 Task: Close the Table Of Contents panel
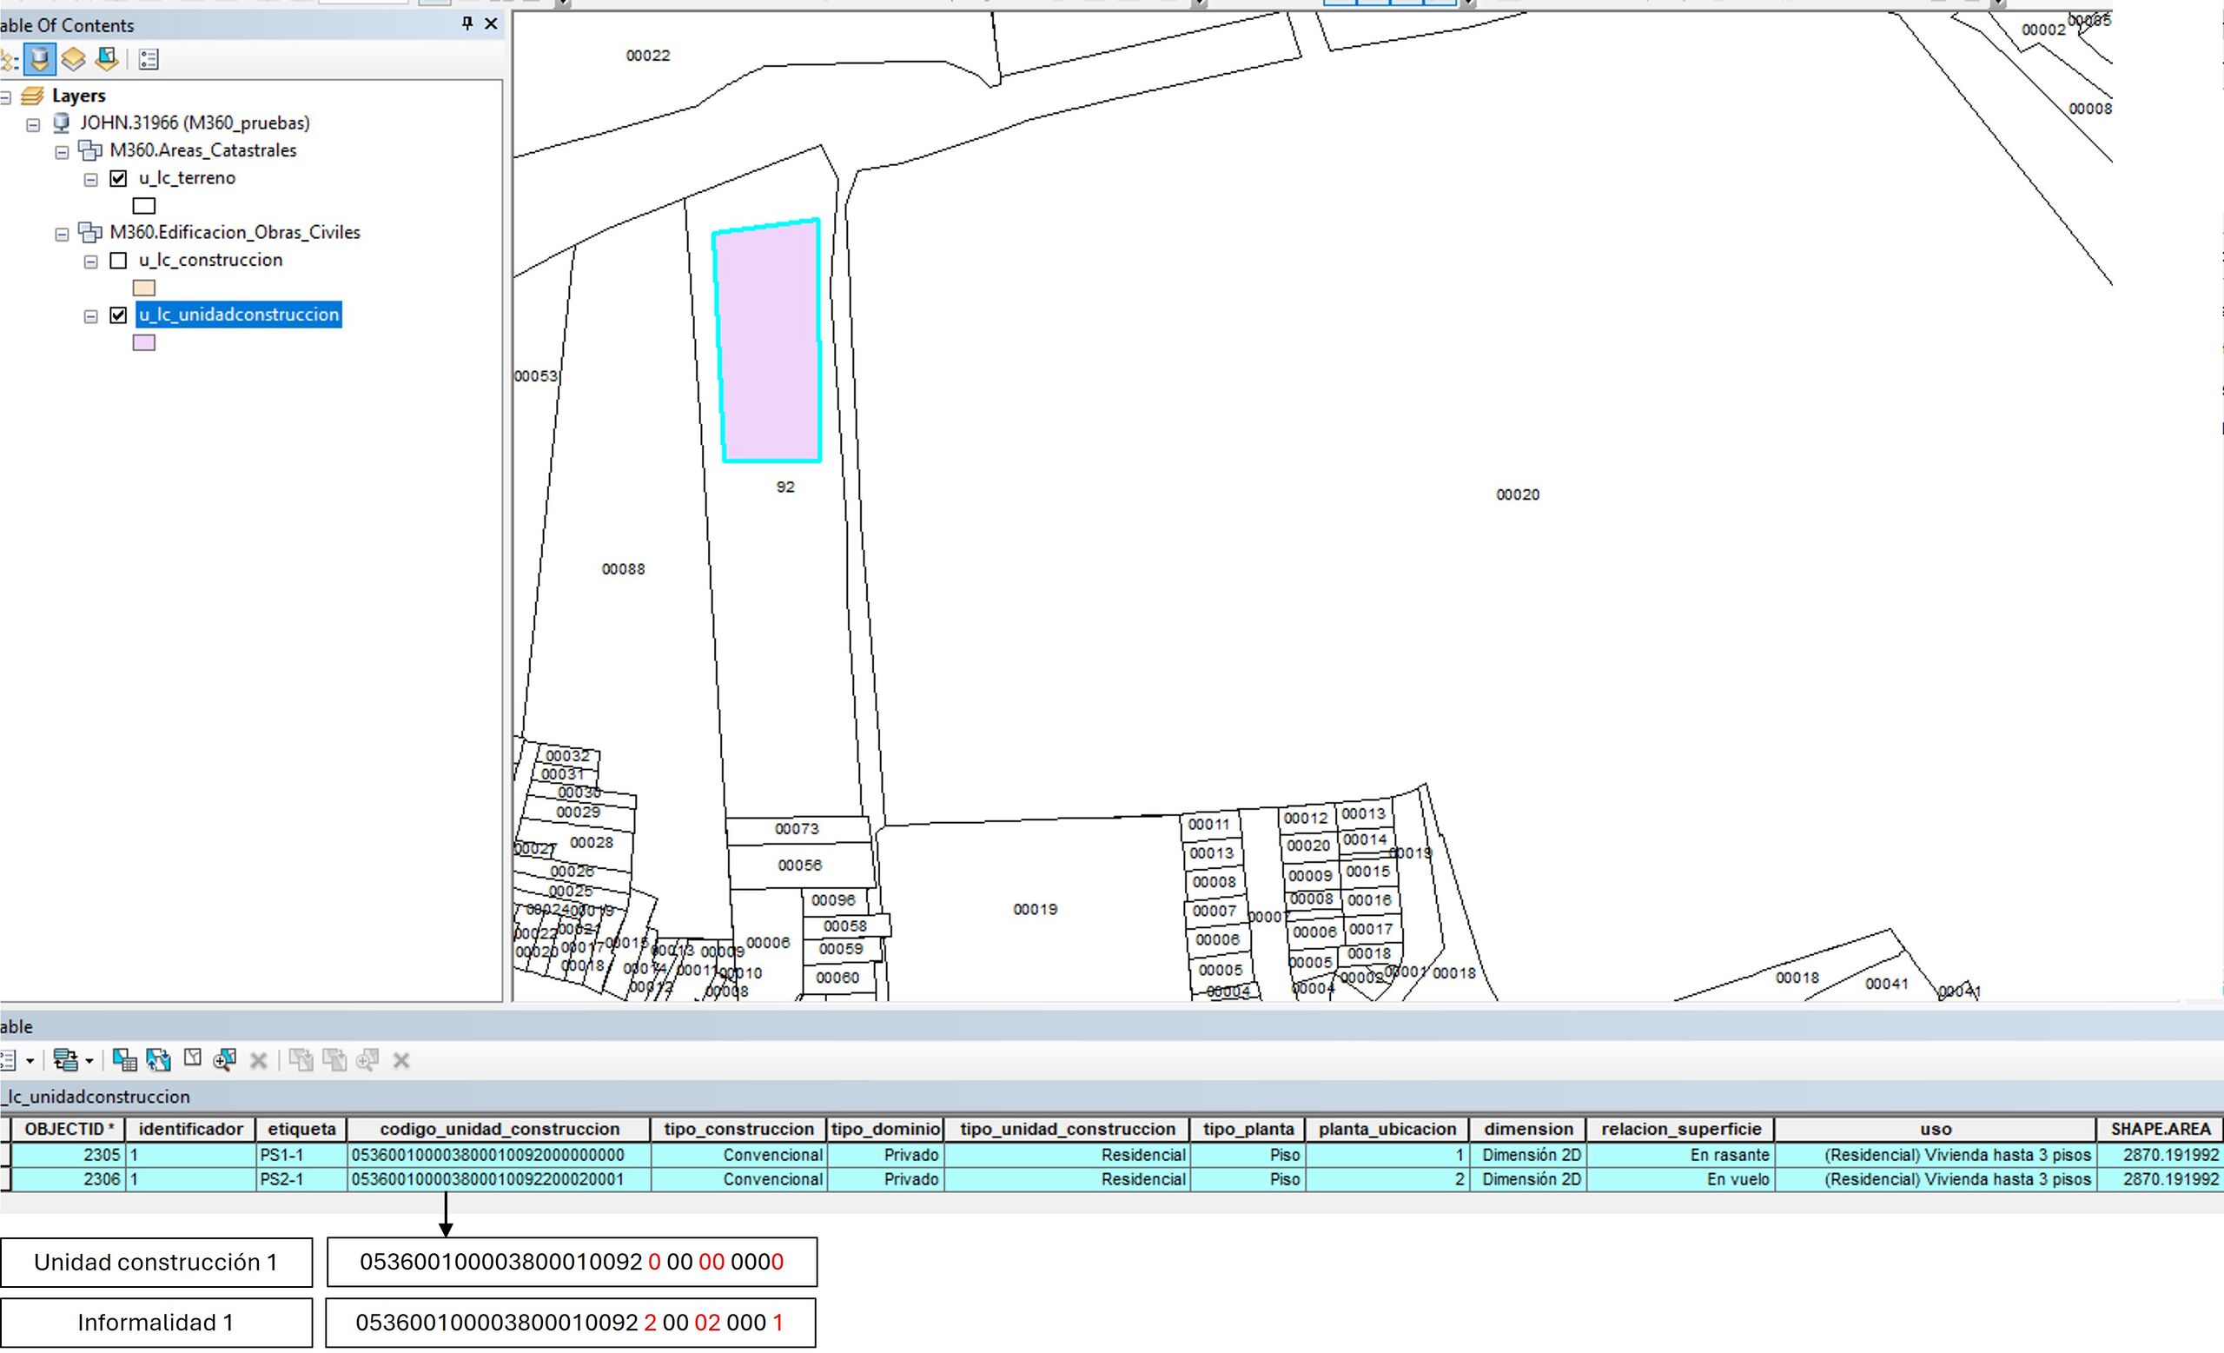click(491, 23)
